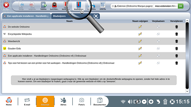191x107 pixels.
Task: Open the Foto's application
Action: coord(81,101)
